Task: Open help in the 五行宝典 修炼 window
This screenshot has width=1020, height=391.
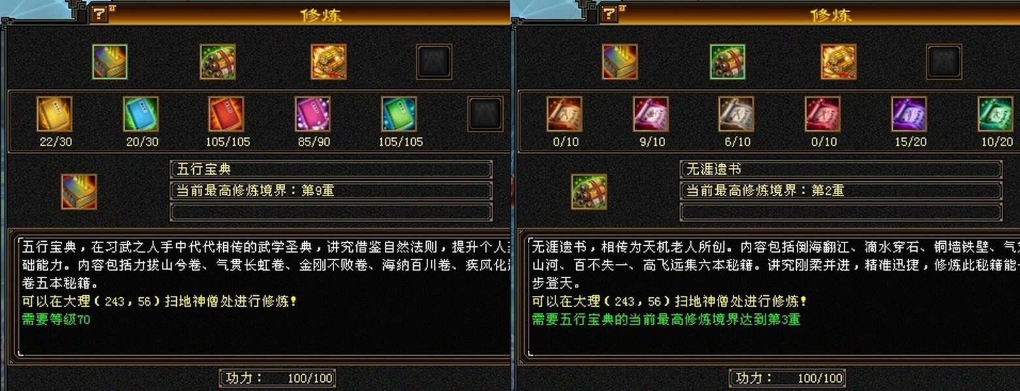Action: coord(99,14)
